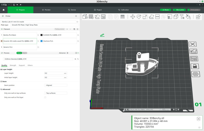Switch to the Calibration tab
This screenshot has height=131, width=204.
(x=123, y=10)
